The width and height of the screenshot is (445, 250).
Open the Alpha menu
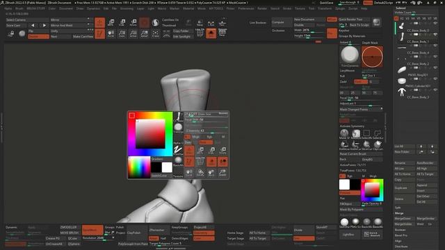8,8
